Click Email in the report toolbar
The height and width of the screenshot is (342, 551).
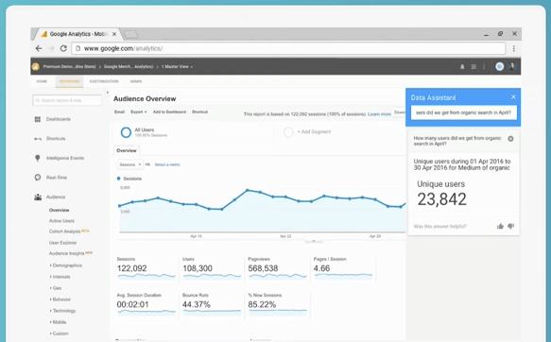point(119,112)
